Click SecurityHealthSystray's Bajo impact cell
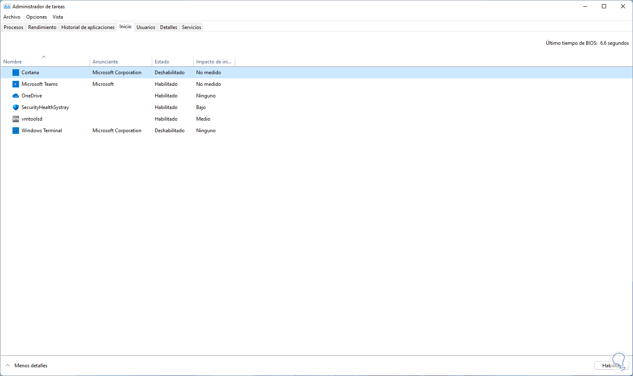This screenshot has width=633, height=376. click(201, 107)
